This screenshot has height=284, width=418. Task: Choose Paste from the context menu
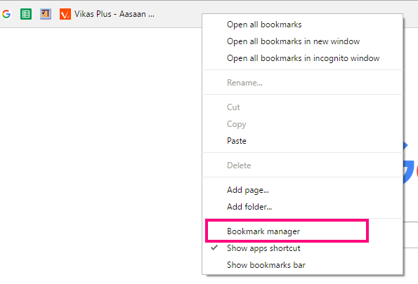pyautogui.click(x=302, y=140)
